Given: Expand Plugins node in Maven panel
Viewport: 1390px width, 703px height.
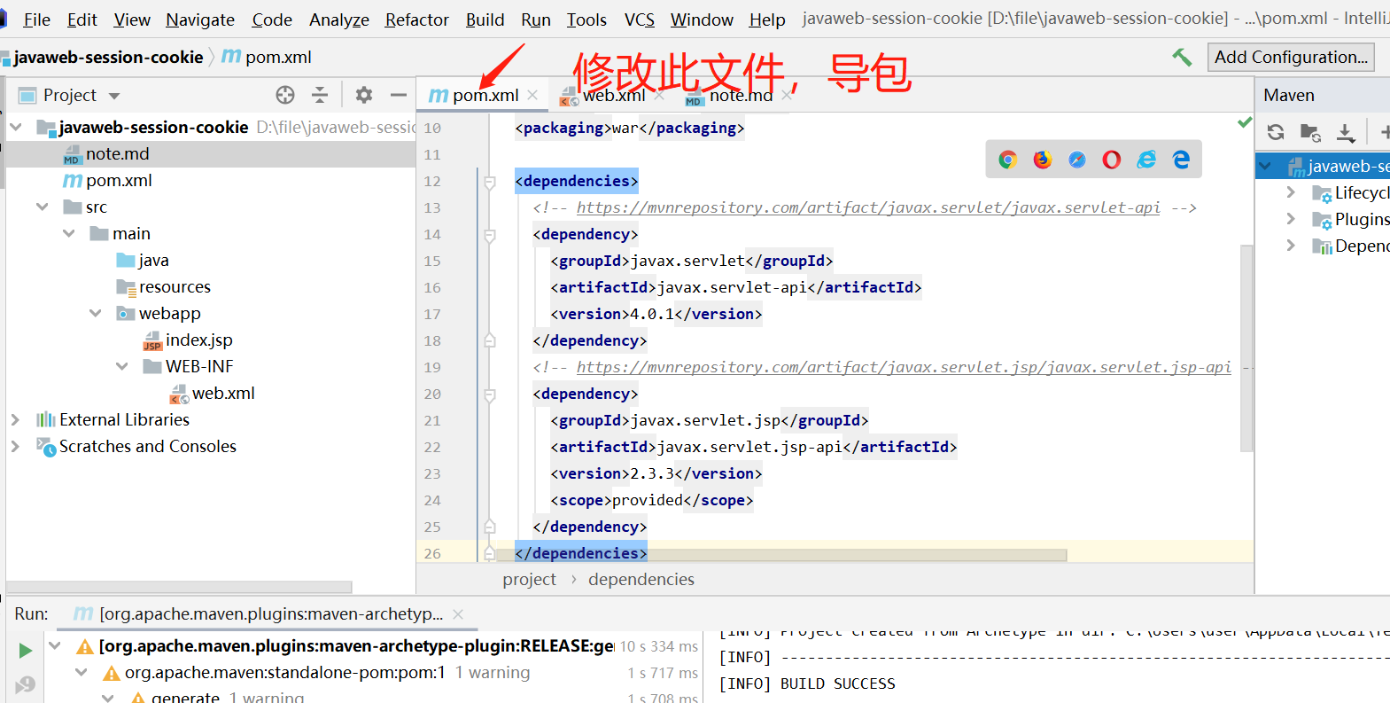Looking at the screenshot, I should (x=1291, y=219).
